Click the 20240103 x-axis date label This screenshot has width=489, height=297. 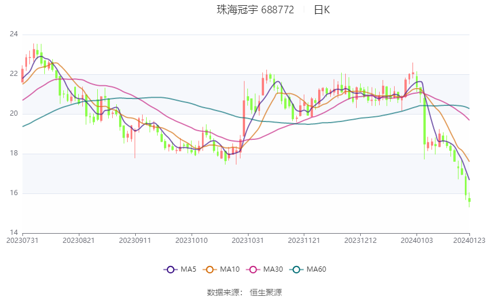click(417, 241)
